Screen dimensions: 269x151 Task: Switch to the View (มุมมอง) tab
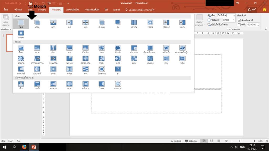click(116, 10)
